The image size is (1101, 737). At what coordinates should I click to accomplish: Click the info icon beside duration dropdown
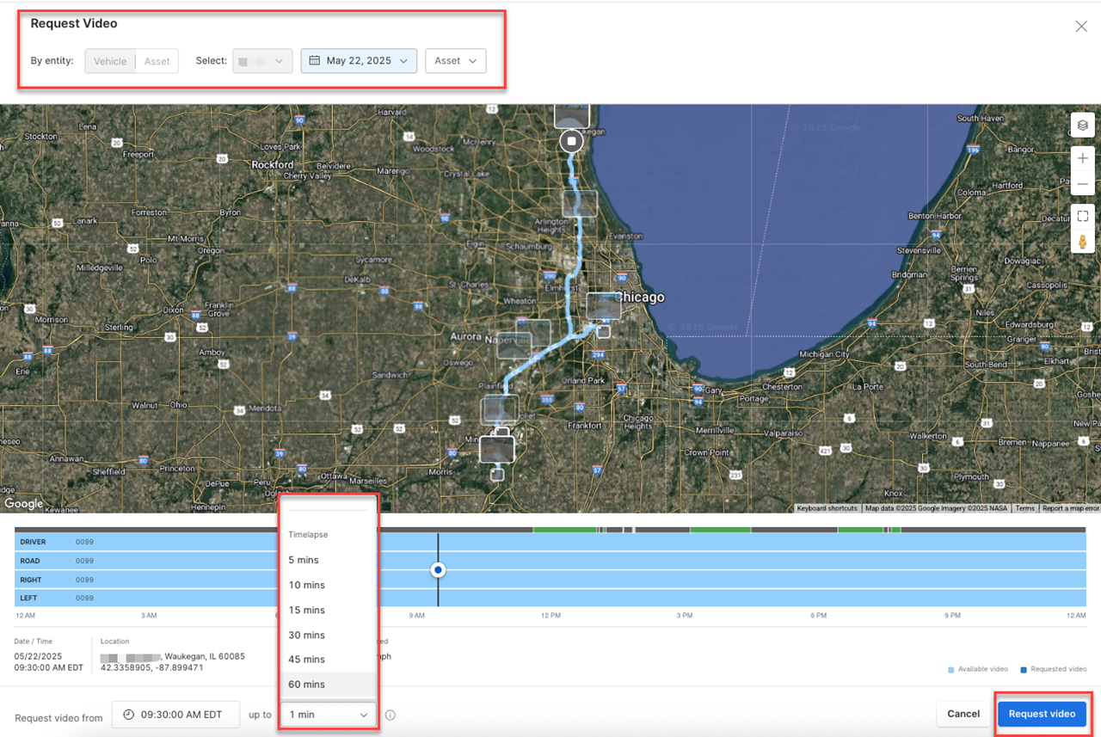click(x=390, y=715)
